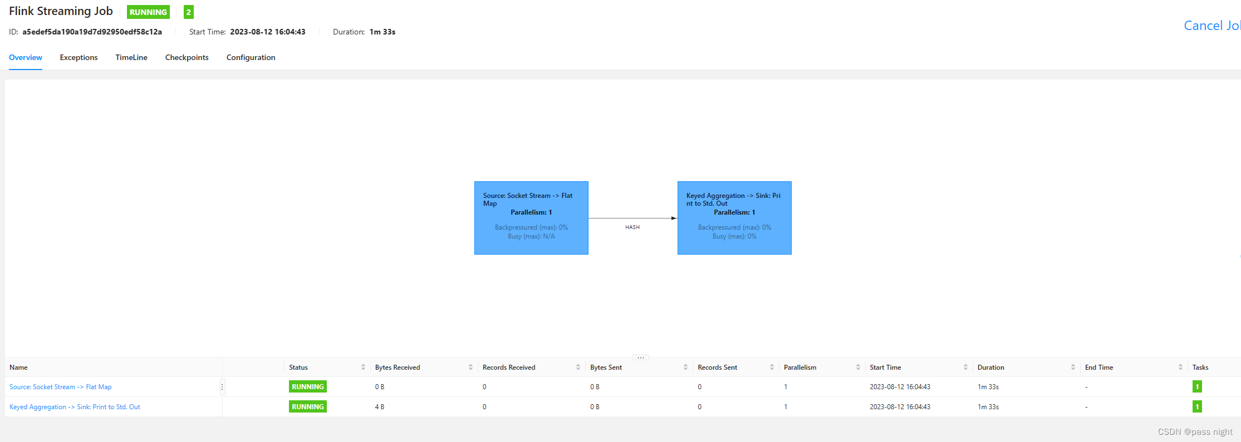The width and height of the screenshot is (1241, 442).
Task: Click the Flink Streaming Job title
Action: point(61,11)
